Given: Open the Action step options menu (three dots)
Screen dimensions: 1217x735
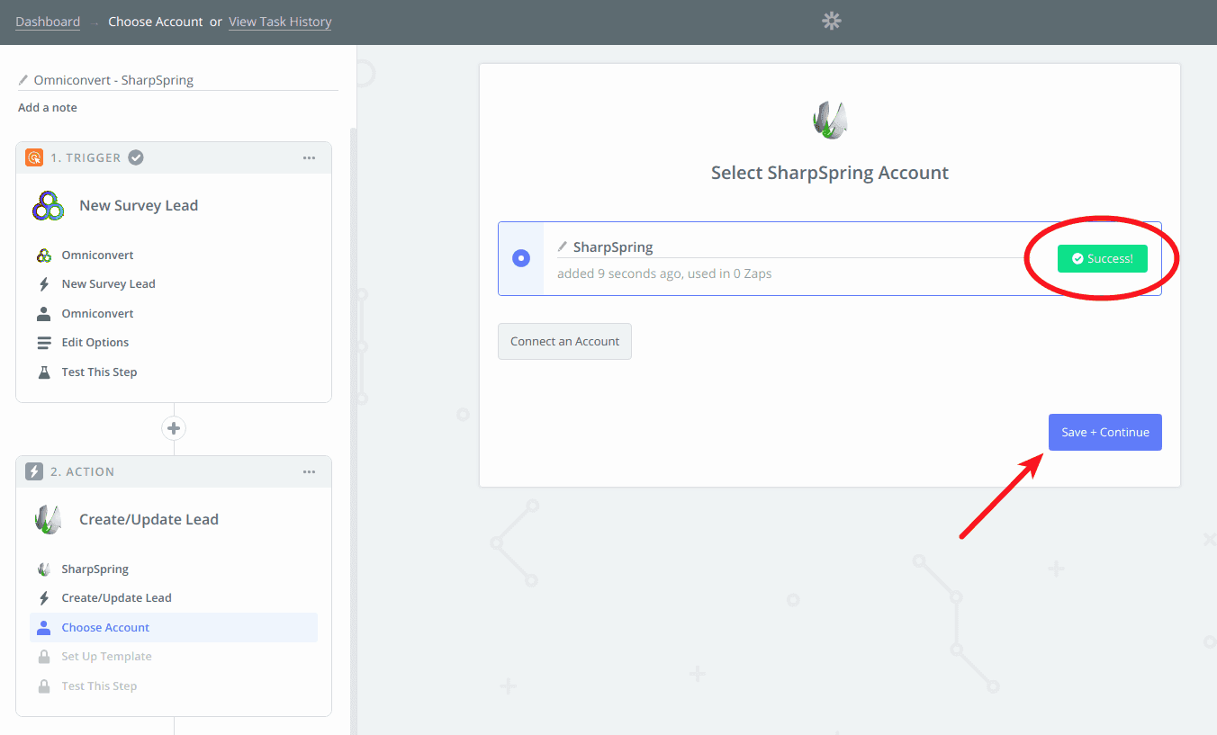Looking at the screenshot, I should tap(309, 471).
